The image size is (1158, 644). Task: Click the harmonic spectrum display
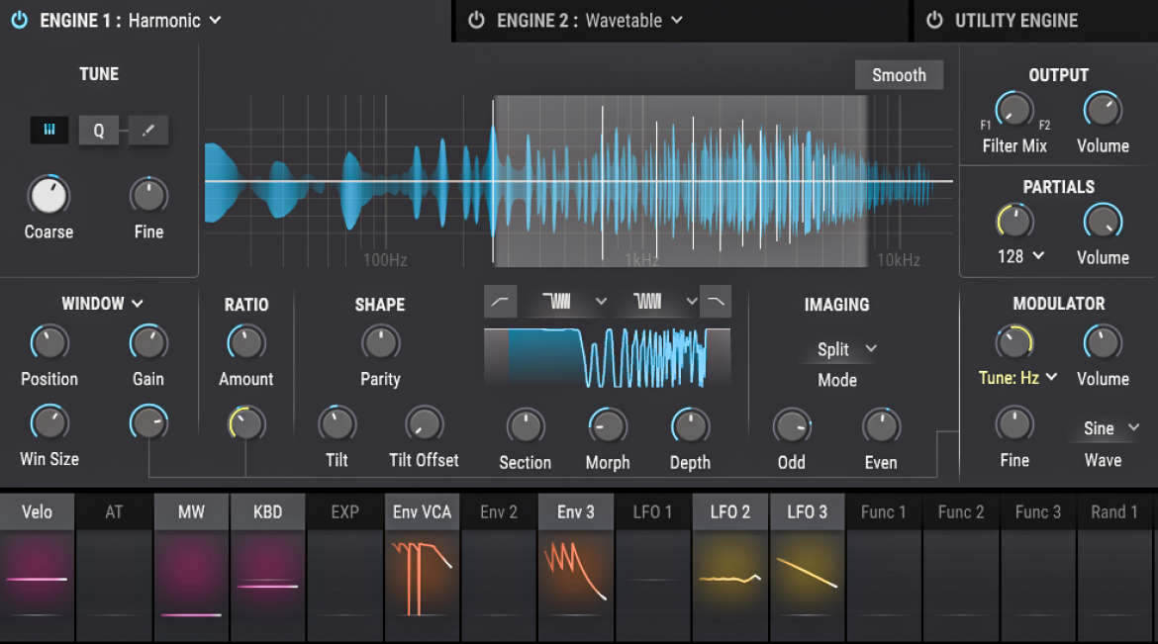point(578,182)
